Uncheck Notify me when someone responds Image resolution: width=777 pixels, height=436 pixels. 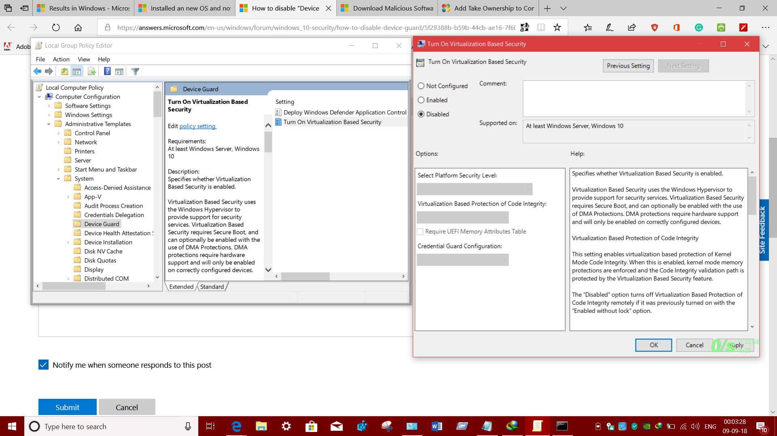pos(43,365)
